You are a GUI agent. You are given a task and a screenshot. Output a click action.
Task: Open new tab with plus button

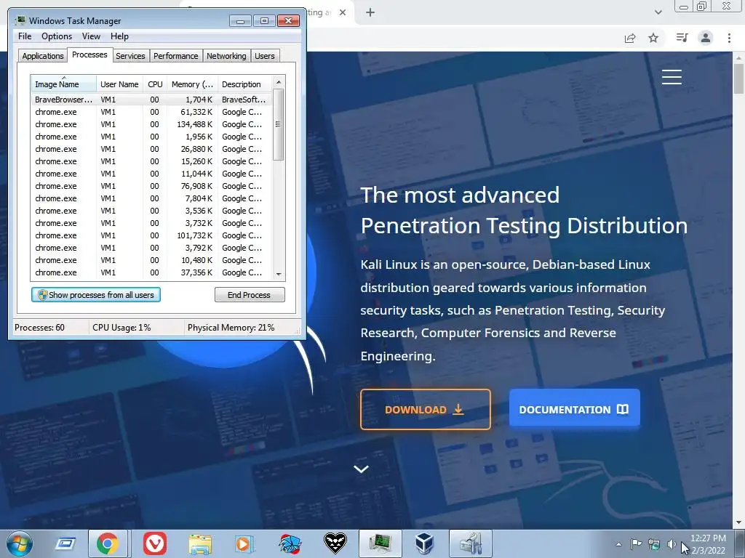coord(370,12)
